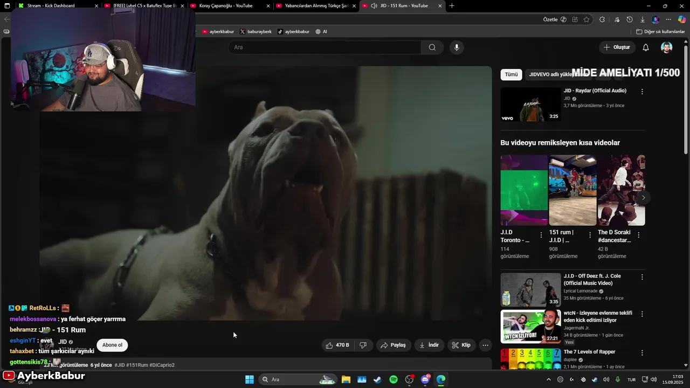Open baburayberk X bookmark

(x=256, y=32)
